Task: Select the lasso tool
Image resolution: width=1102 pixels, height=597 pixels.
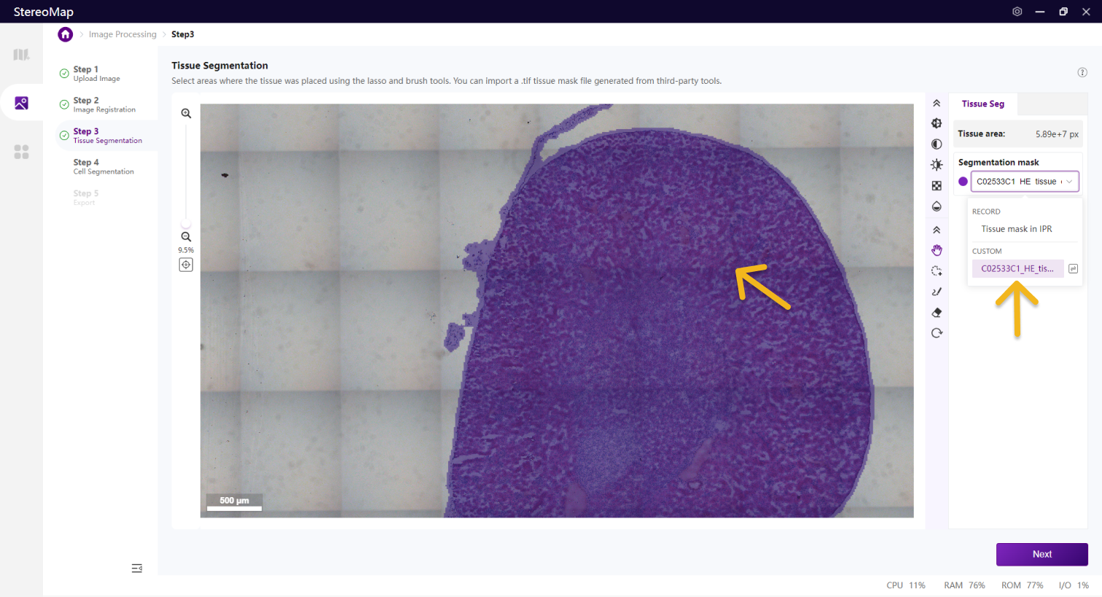Action: pyautogui.click(x=937, y=271)
